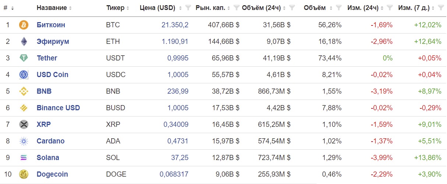
Task: Open filter for Изм. (7 д.) column
Action: (440, 8)
